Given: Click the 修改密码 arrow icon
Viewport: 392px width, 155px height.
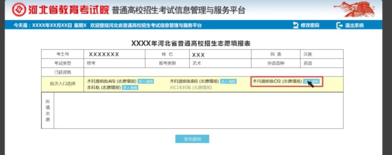Looking at the screenshot, I should click(x=296, y=25).
